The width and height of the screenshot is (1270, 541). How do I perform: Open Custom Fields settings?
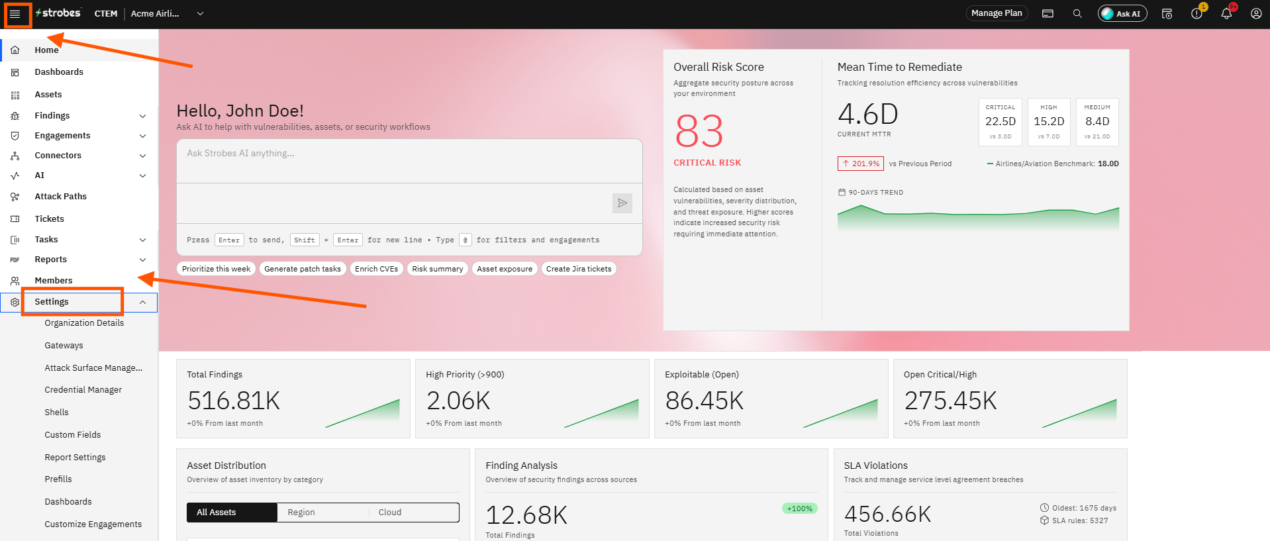point(73,435)
